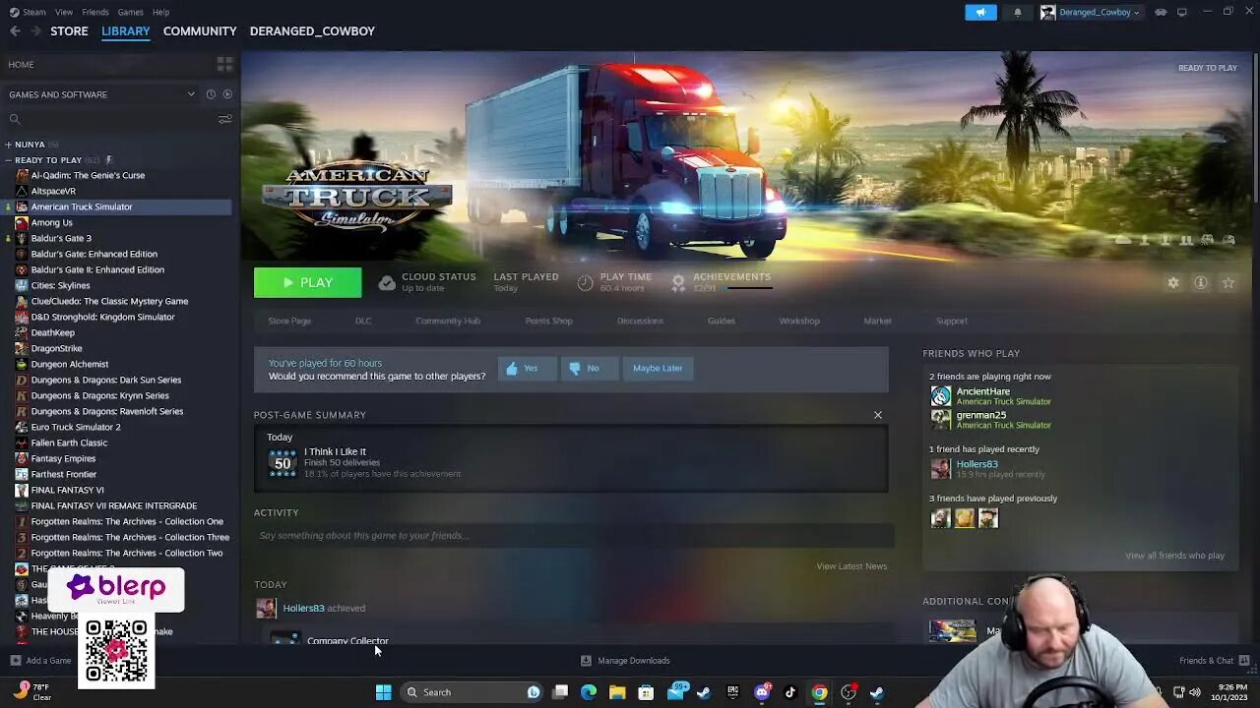Select AltspaceVR in the library
Viewport: 1260px width, 708px height.
pos(53,191)
